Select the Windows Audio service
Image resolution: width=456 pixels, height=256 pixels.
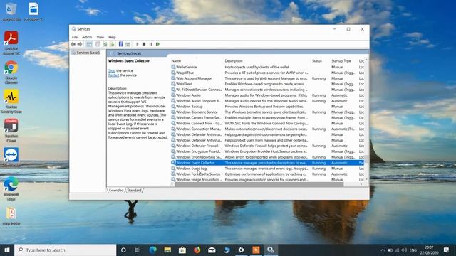coord(267,95)
